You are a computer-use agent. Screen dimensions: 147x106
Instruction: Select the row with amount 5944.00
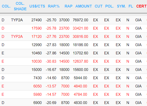click(73, 78)
